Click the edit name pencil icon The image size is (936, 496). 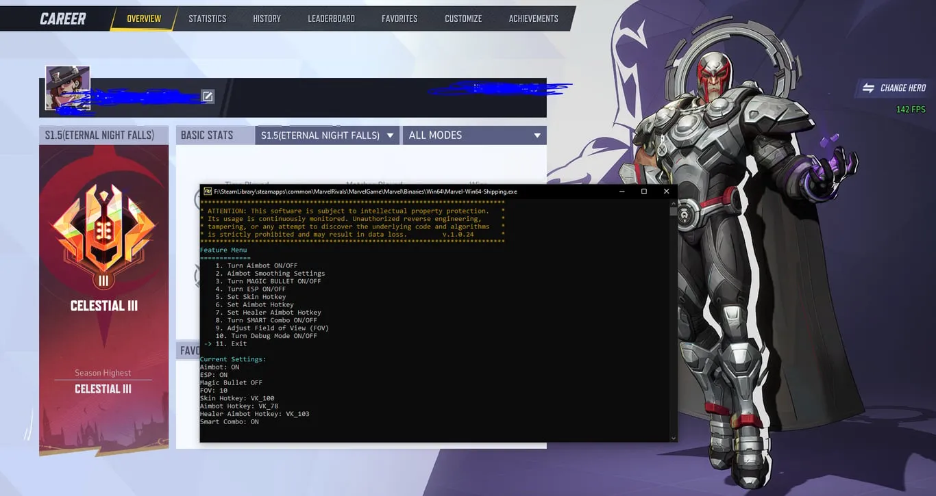tap(207, 96)
